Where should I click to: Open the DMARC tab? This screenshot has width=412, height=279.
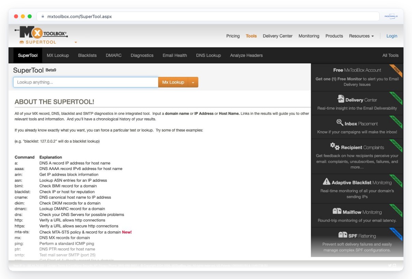(x=114, y=55)
